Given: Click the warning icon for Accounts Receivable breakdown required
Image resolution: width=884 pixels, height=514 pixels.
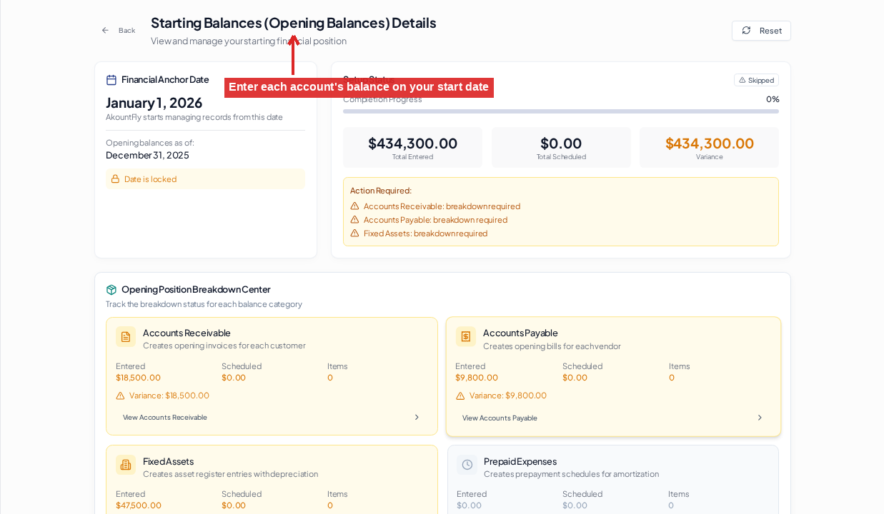Looking at the screenshot, I should coord(354,206).
